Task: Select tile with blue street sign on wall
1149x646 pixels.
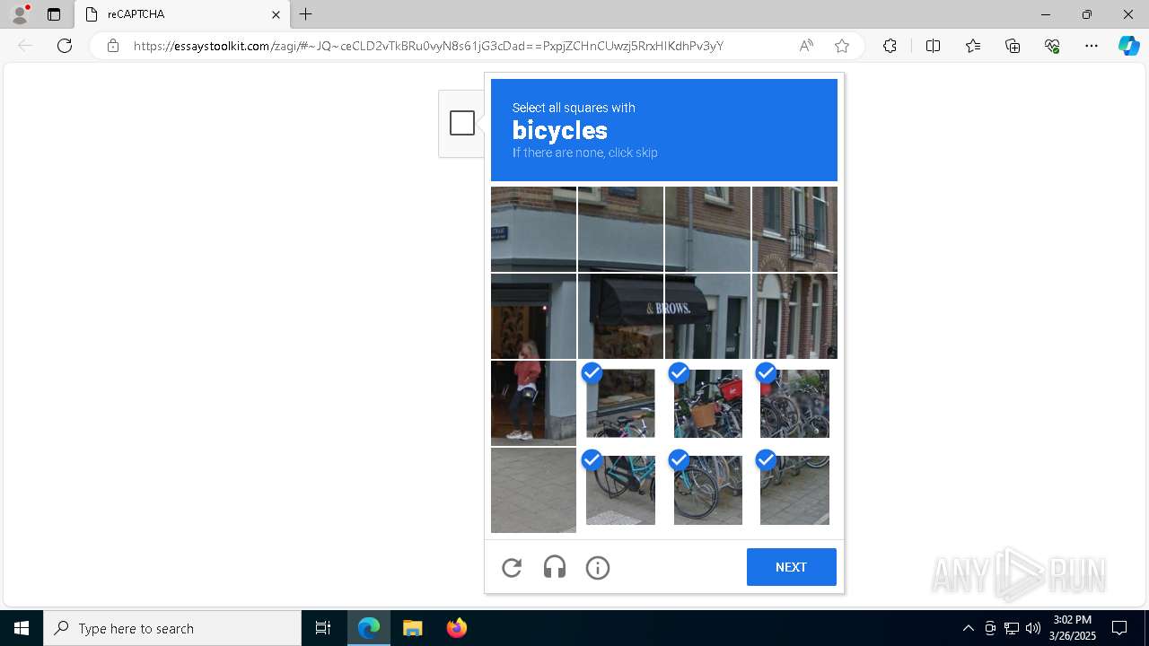Action: (x=533, y=229)
